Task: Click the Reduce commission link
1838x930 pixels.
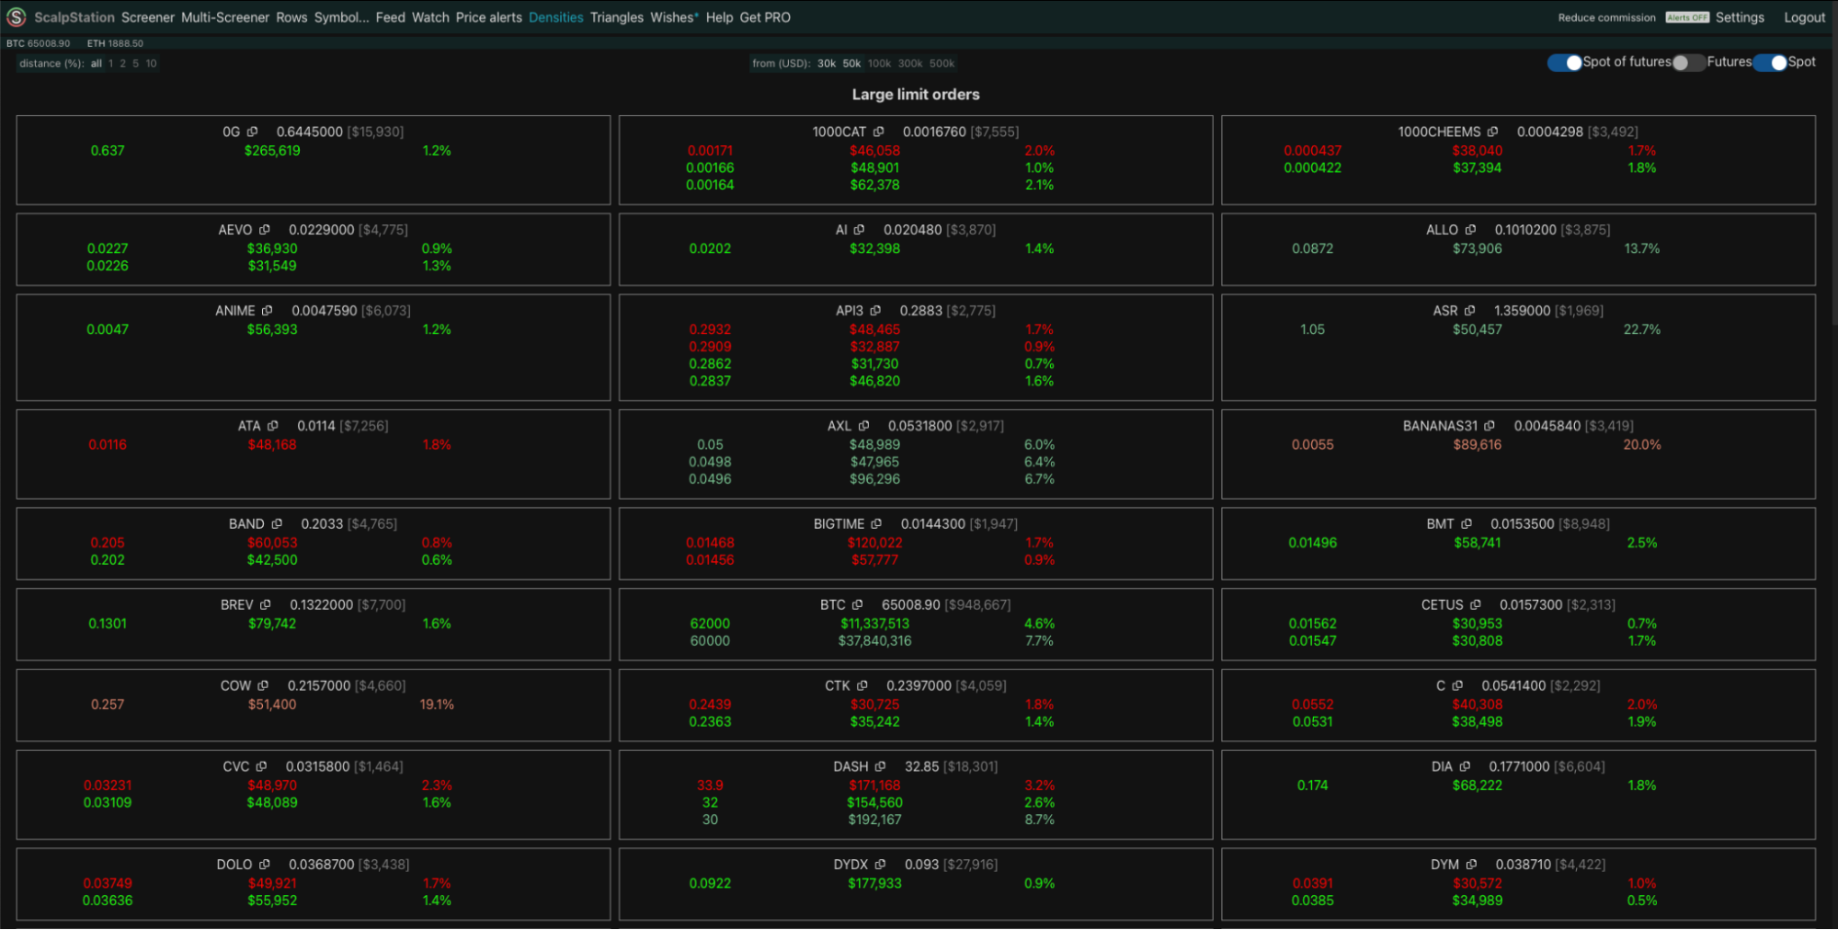Action: click(1606, 17)
